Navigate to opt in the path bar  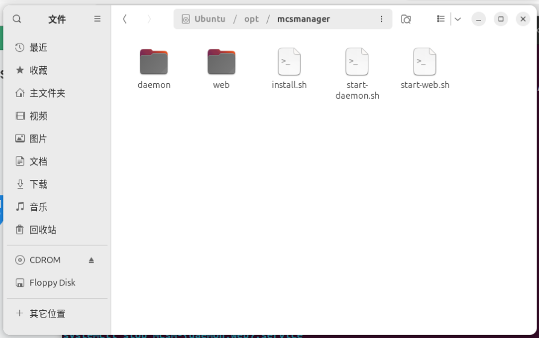[251, 19]
